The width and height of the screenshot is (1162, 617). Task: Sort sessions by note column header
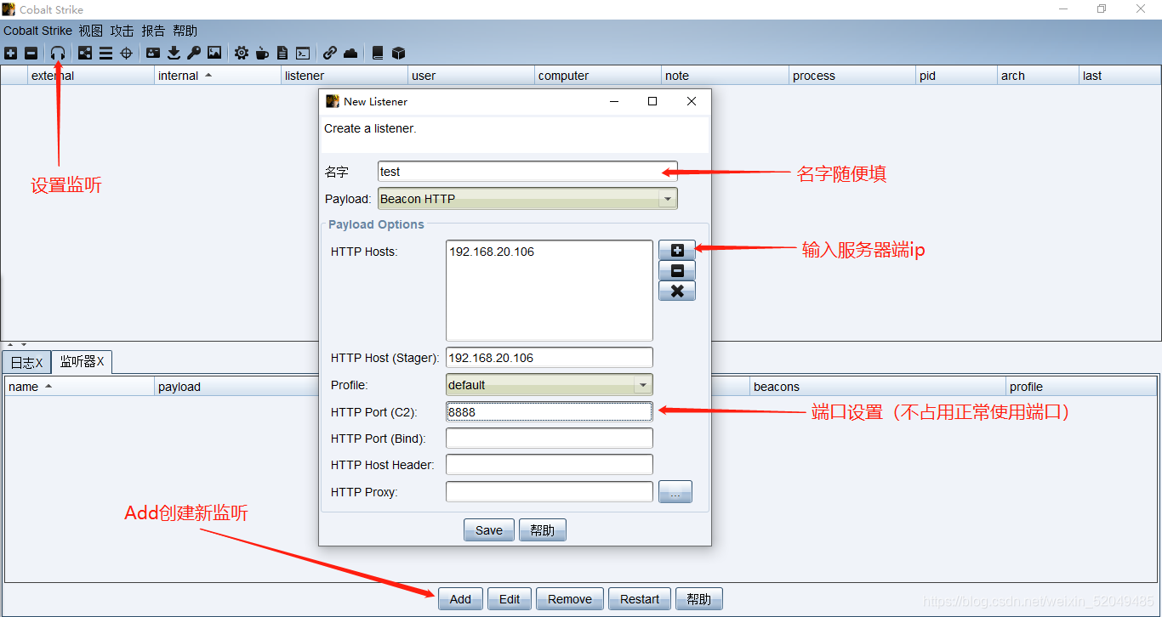(726, 76)
